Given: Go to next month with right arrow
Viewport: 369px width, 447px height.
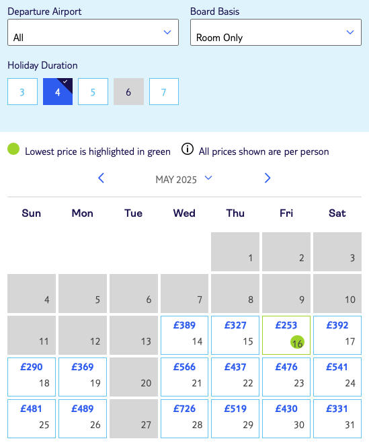Looking at the screenshot, I should 268,178.
